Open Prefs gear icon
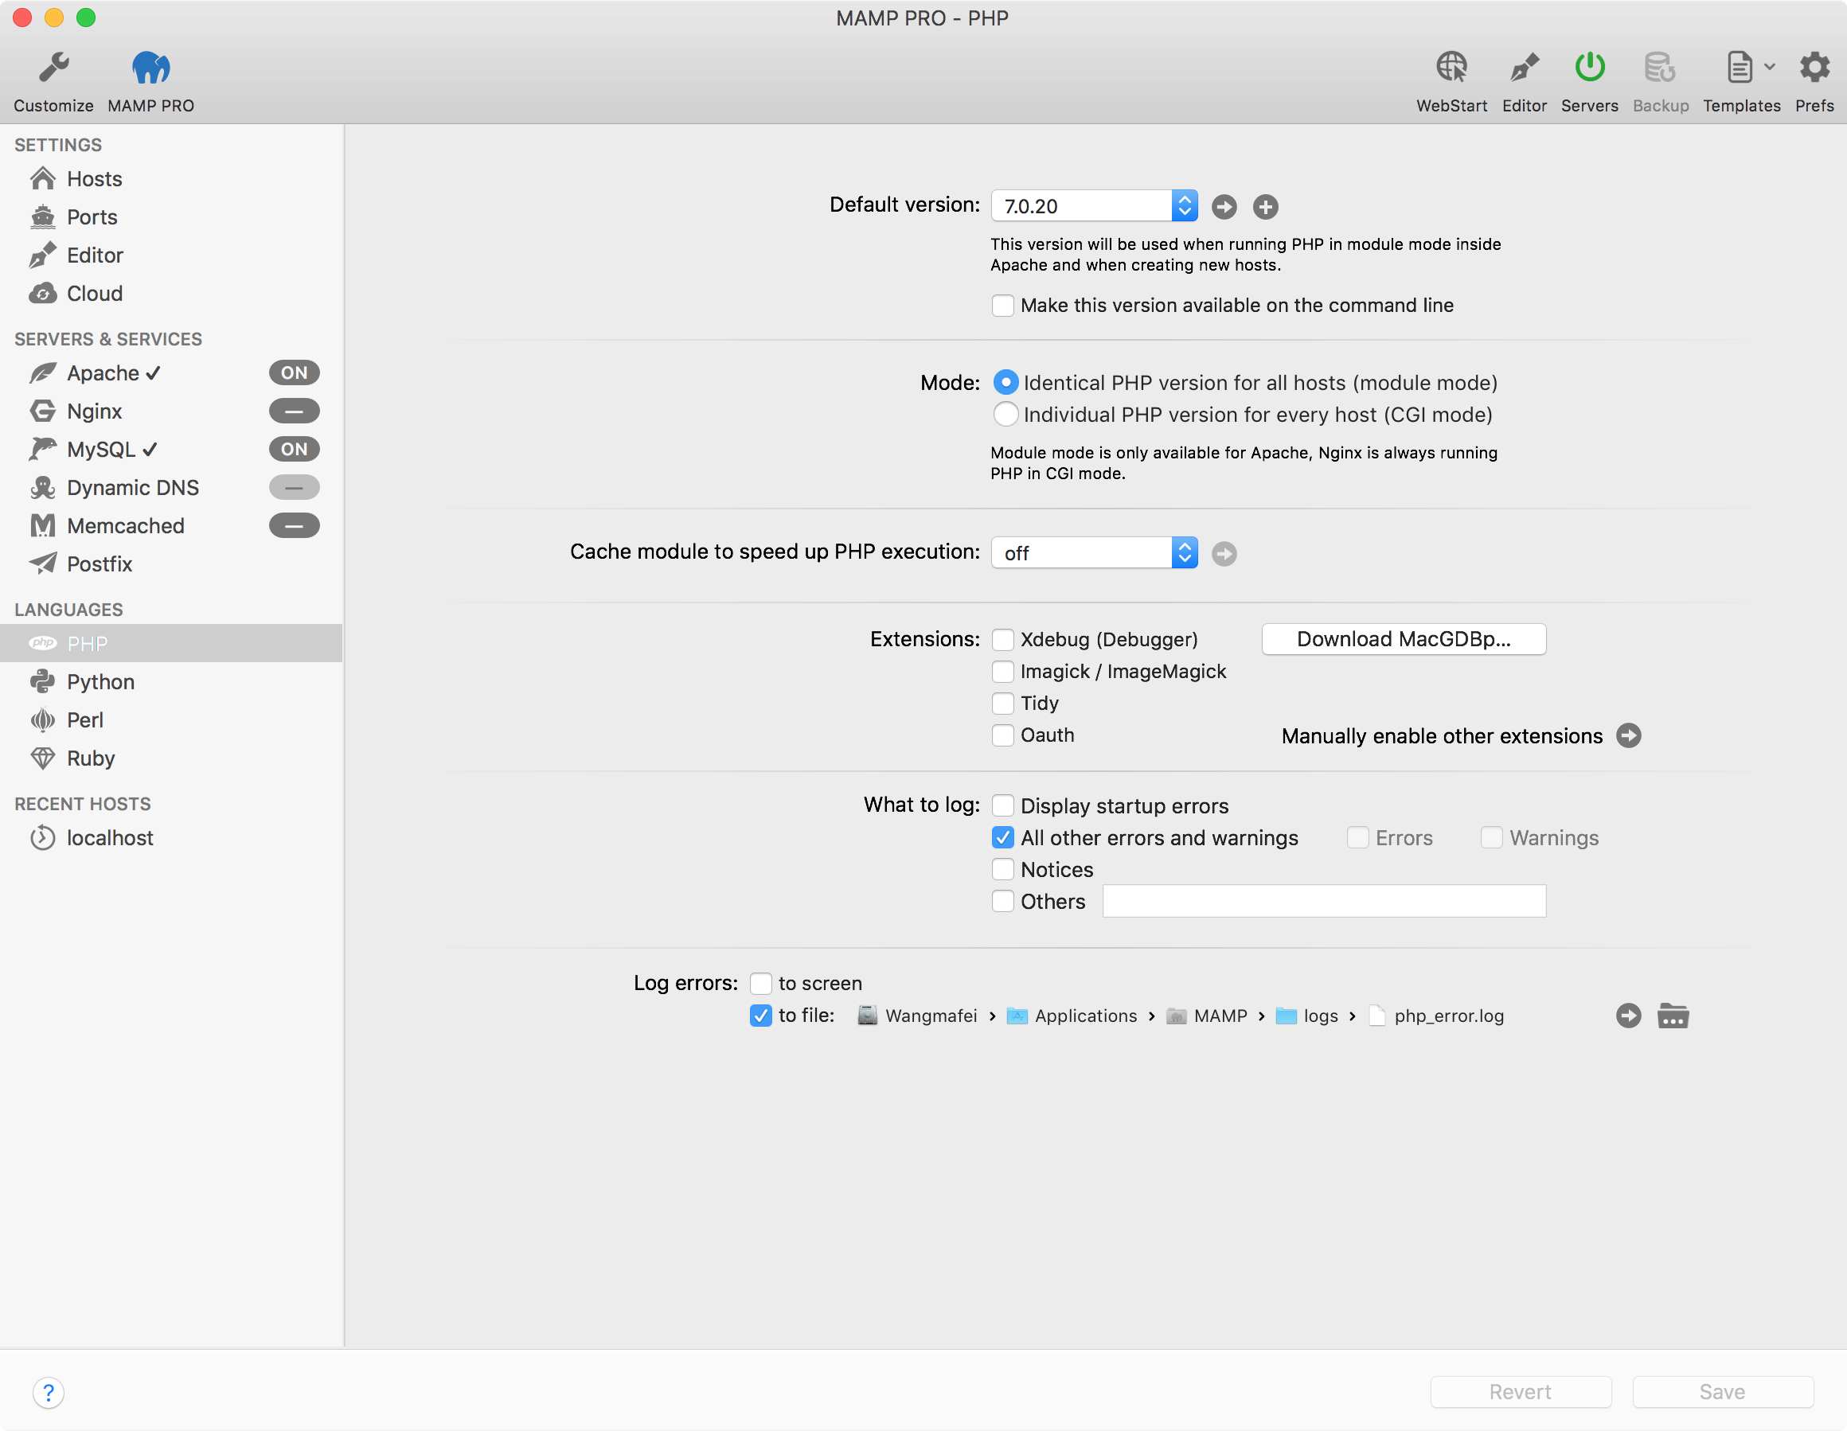Image resolution: width=1847 pixels, height=1431 pixels. [x=1814, y=68]
